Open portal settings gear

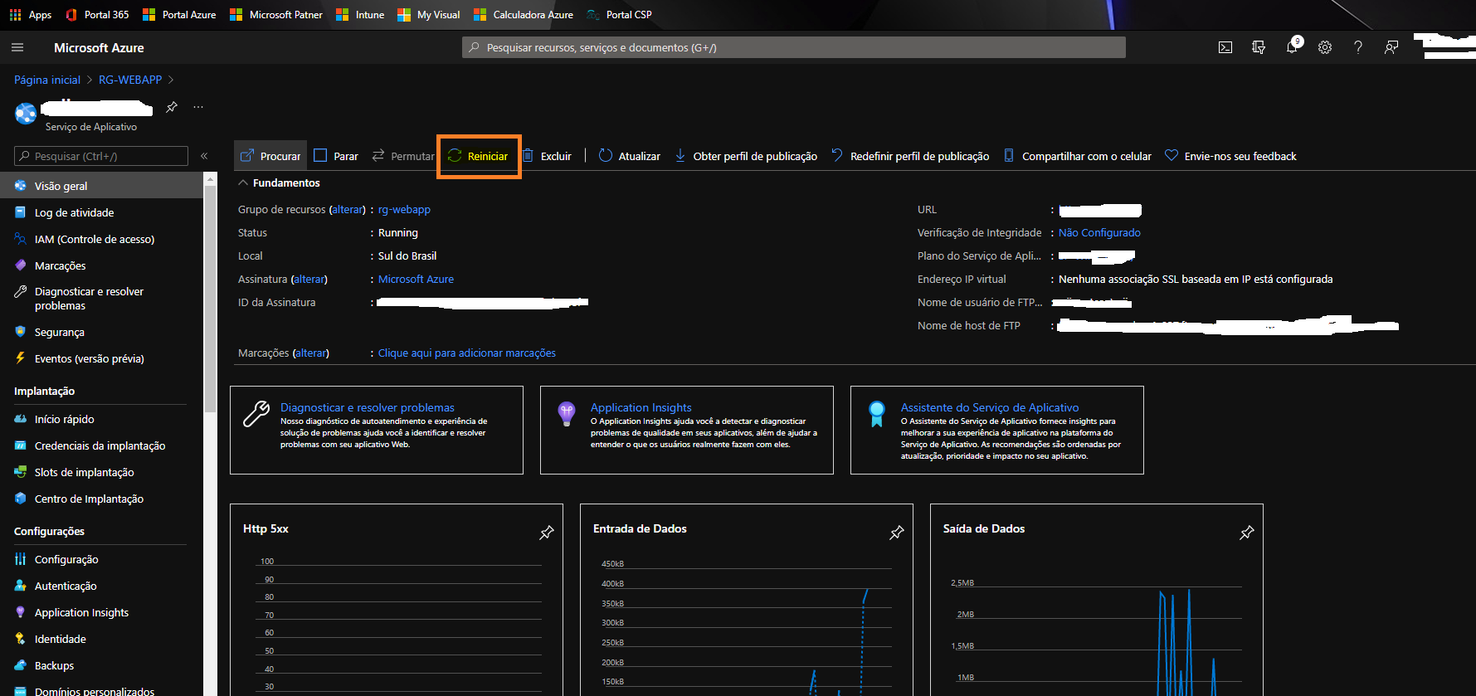pos(1325,47)
